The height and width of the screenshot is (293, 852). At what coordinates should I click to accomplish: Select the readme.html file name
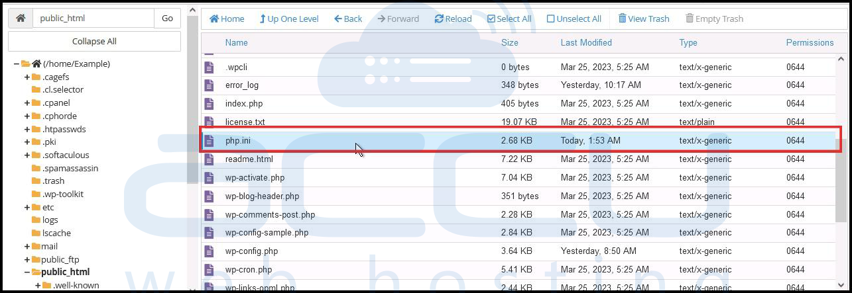click(x=249, y=159)
